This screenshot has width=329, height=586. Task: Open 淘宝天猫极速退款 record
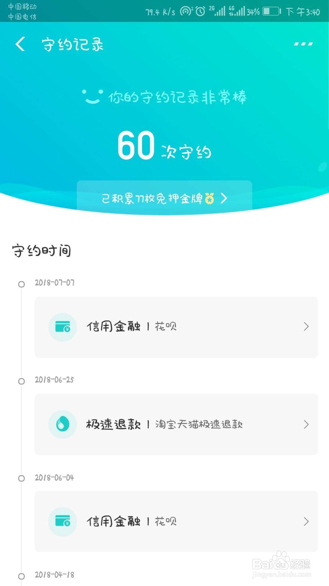[x=176, y=424]
